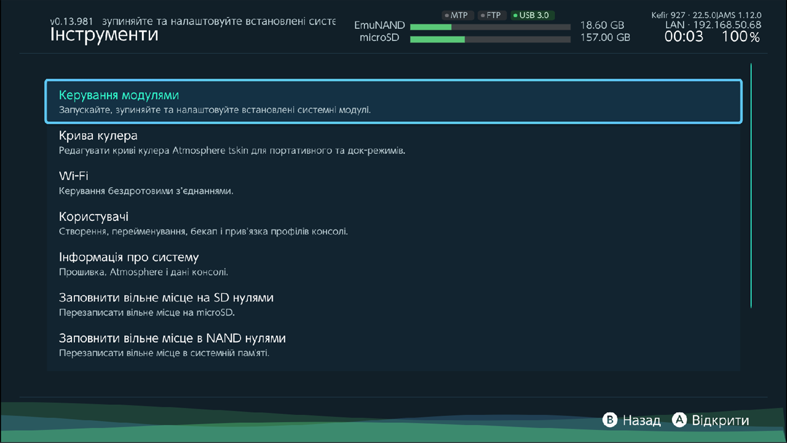Click the description 'Перезаписати вільне місце на microSD.'
Image resolution: width=787 pixels, height=443 pixels.
(x=147, y=313)
